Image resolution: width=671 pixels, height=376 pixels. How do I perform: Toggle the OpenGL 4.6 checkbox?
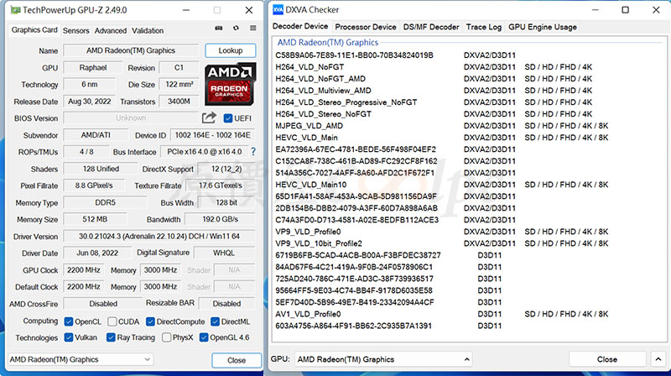click(204, 337)
